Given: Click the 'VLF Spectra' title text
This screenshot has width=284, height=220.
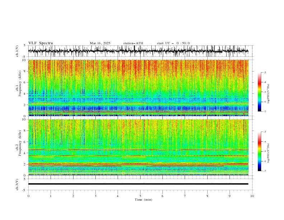Looking at the screenshot, I should click(41, 43).
